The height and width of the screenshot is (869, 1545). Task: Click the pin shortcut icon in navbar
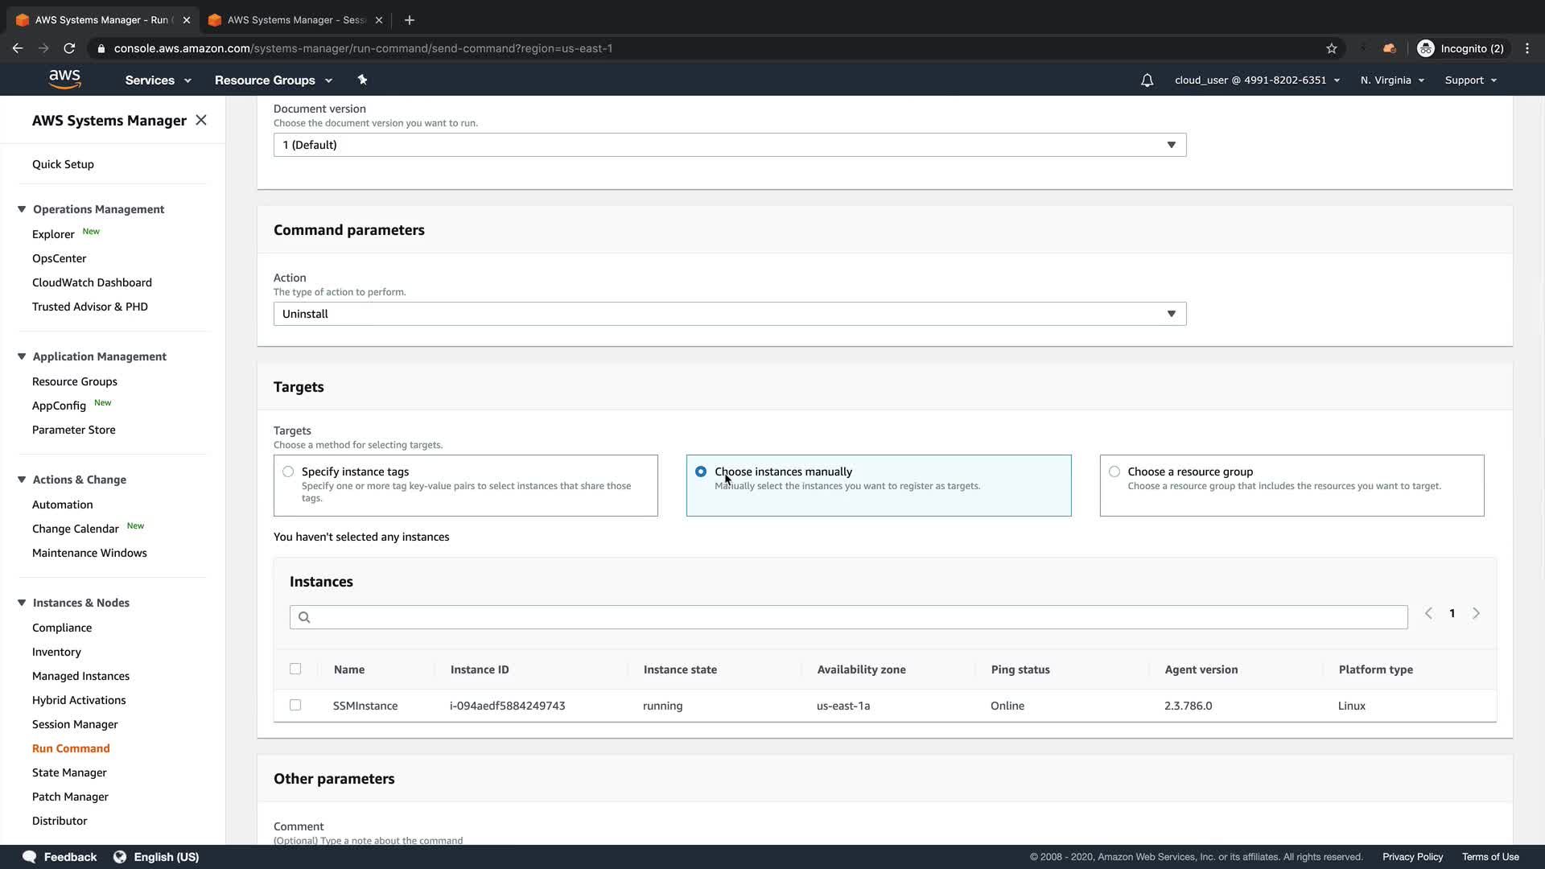[x=362, y=80]
